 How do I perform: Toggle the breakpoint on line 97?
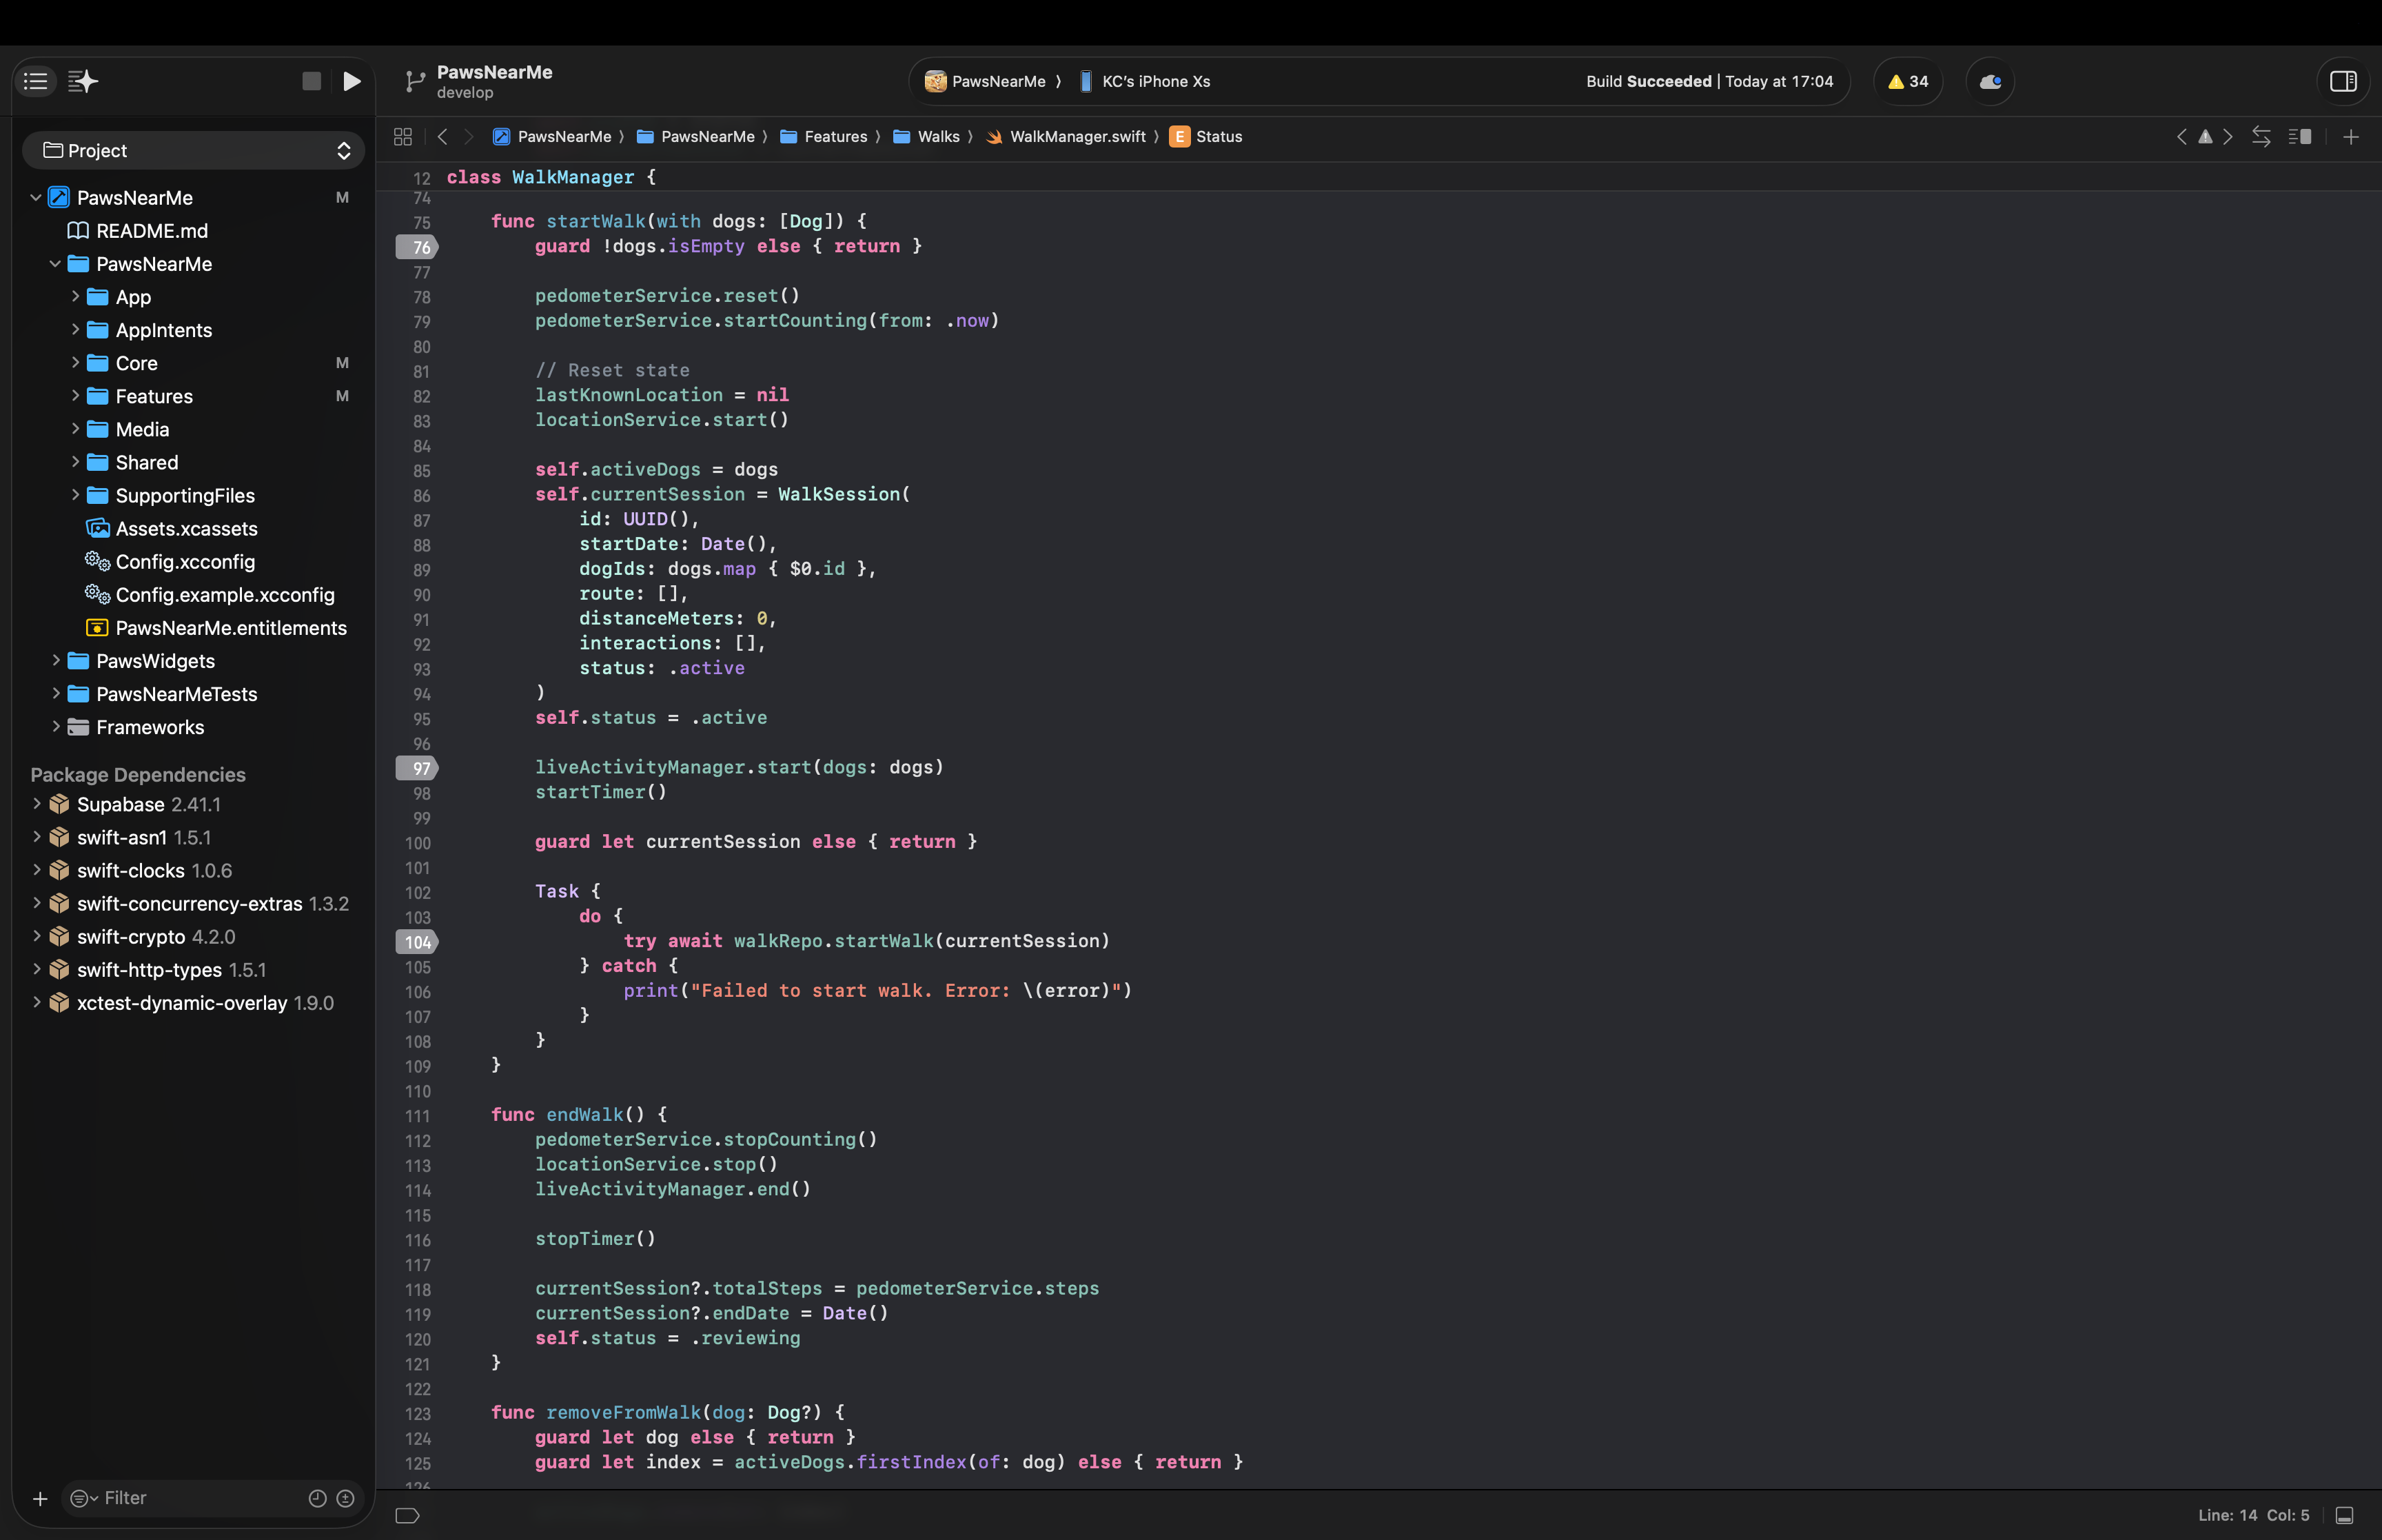(418, 768)
